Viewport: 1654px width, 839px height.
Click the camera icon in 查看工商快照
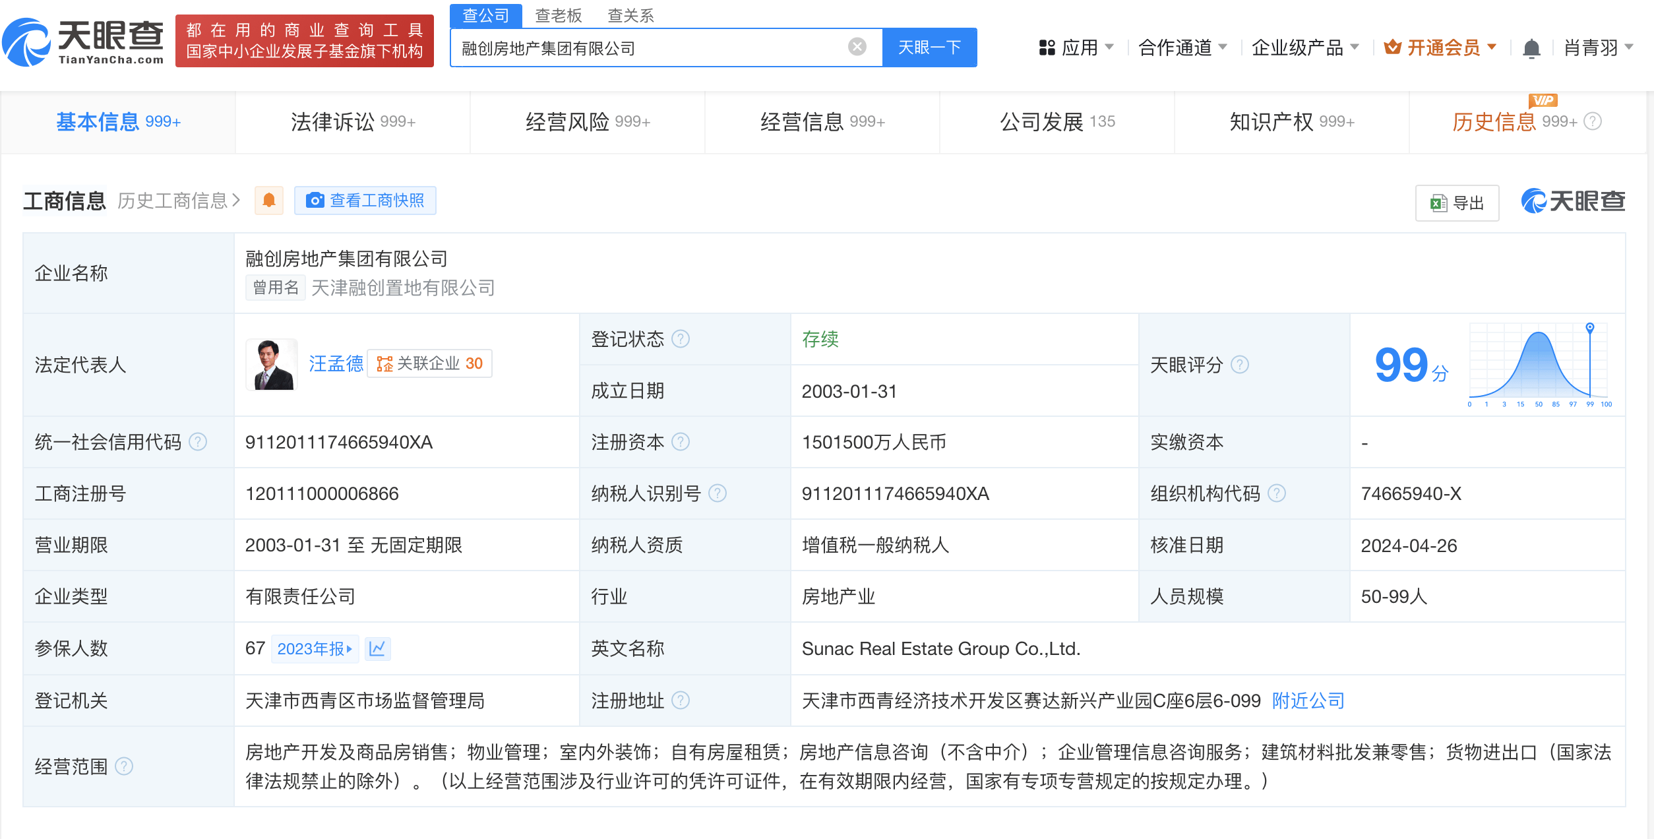click(315, 201)
